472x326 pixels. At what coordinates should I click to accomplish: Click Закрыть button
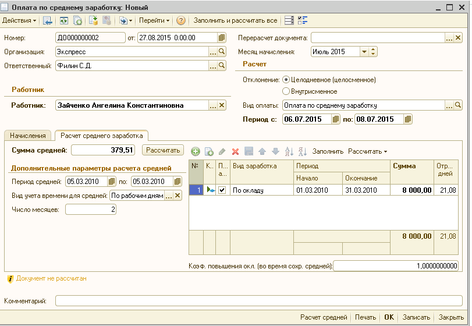point(451,317)
